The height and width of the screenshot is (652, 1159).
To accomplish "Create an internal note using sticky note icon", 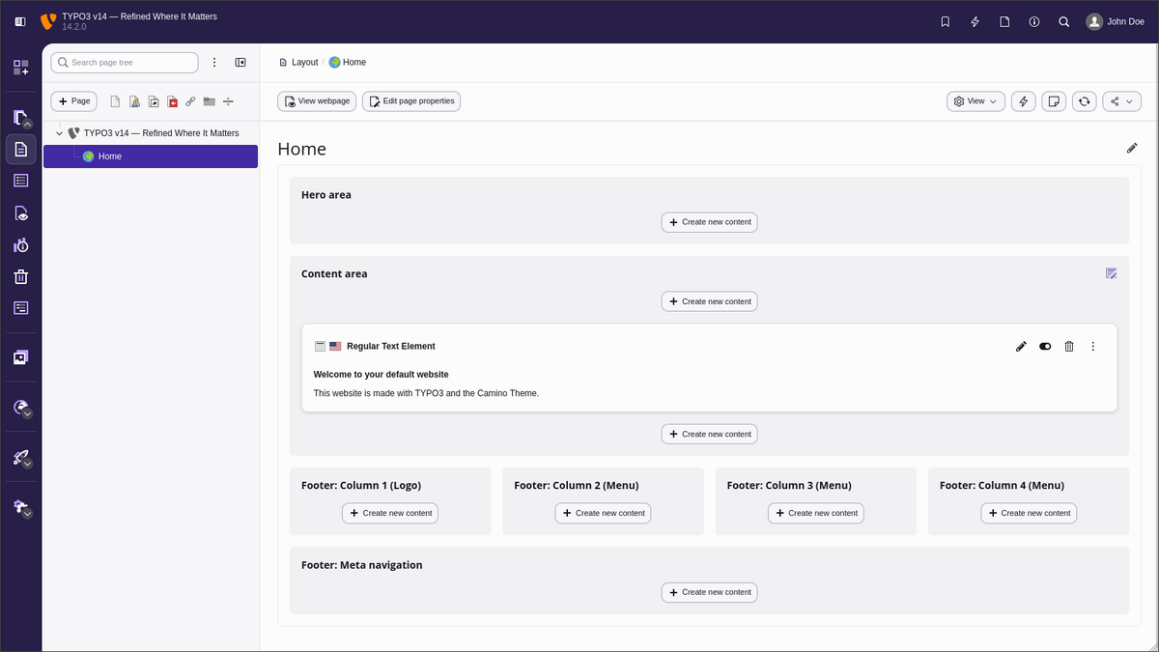I will [1055, 101].
